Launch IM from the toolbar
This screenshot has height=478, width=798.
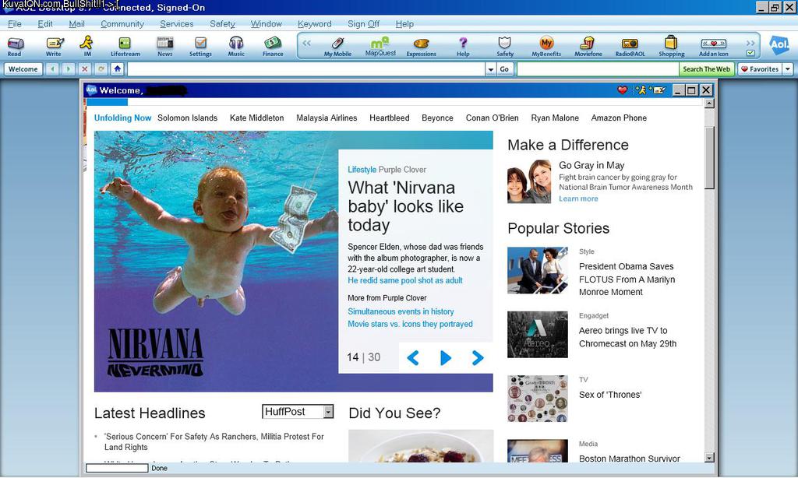[x=87, y=45]
